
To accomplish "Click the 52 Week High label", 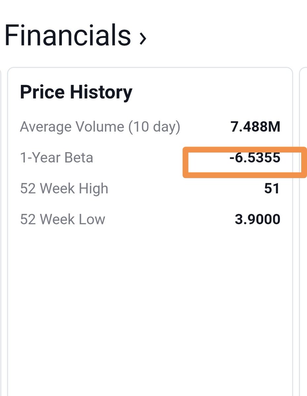I will [x=64, y=189].
